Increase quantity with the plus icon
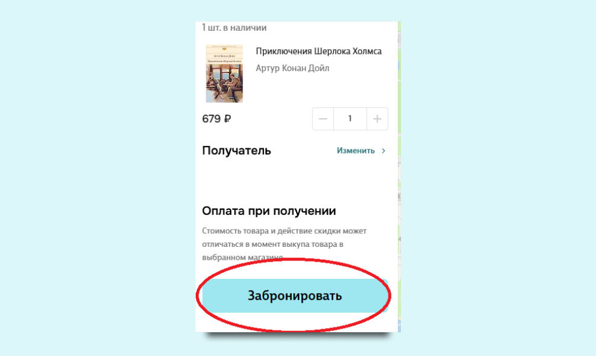Image resolution: width=596 pixels, height=356 pixels. pos(377,119)
